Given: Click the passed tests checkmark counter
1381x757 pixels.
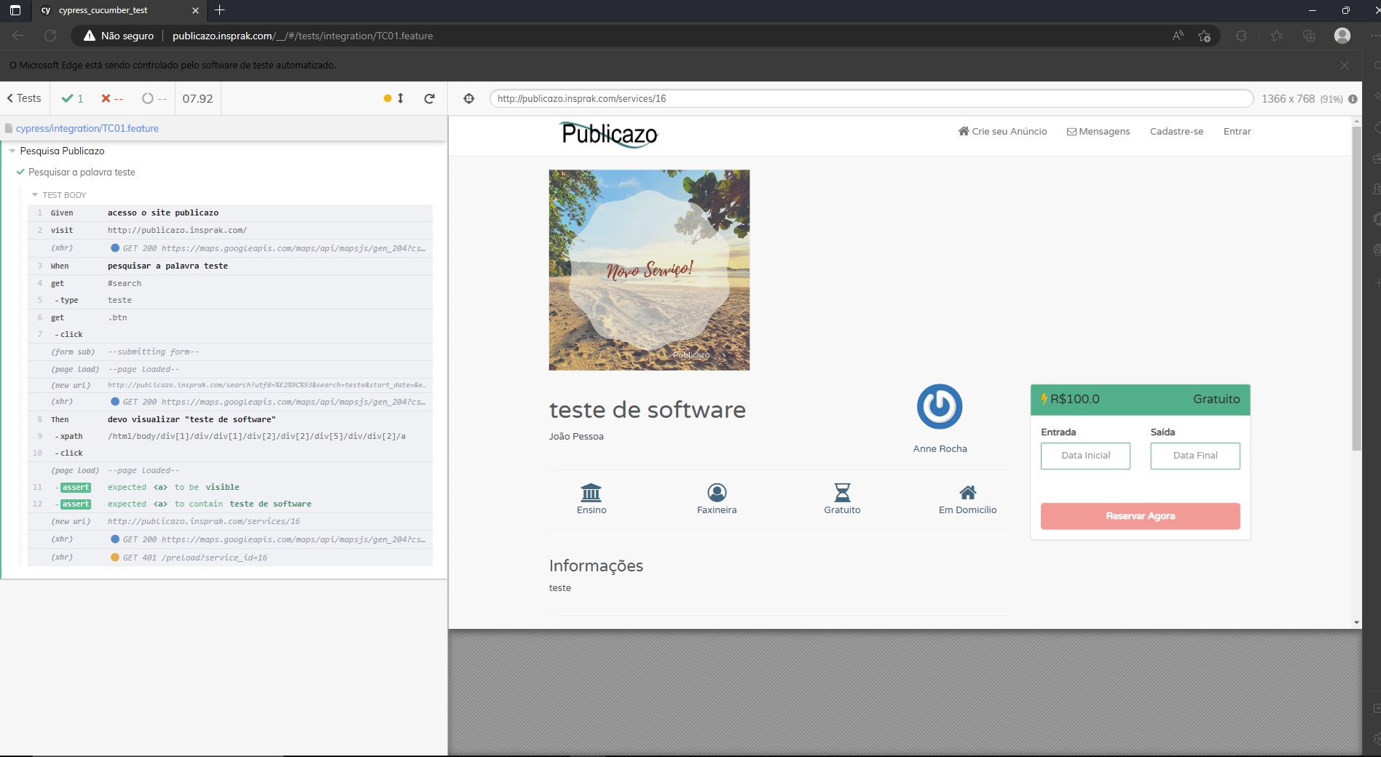Looking at the screenshot, I should [72, 98].
